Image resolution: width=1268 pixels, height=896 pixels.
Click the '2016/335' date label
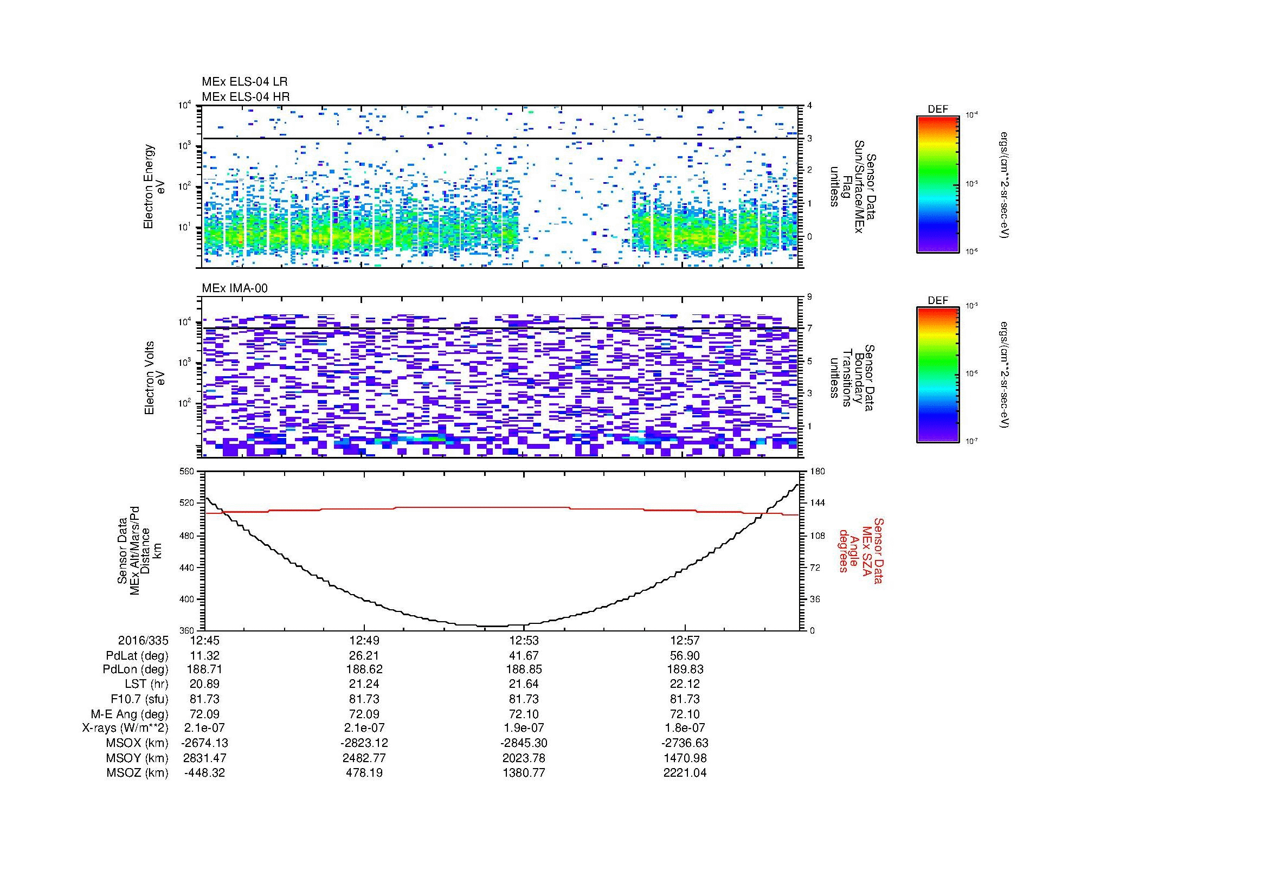143,641
